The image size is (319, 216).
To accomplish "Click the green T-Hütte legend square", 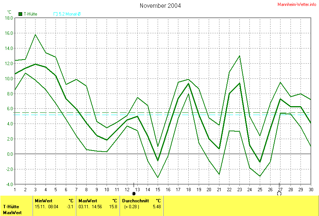I will click(20, 14).
